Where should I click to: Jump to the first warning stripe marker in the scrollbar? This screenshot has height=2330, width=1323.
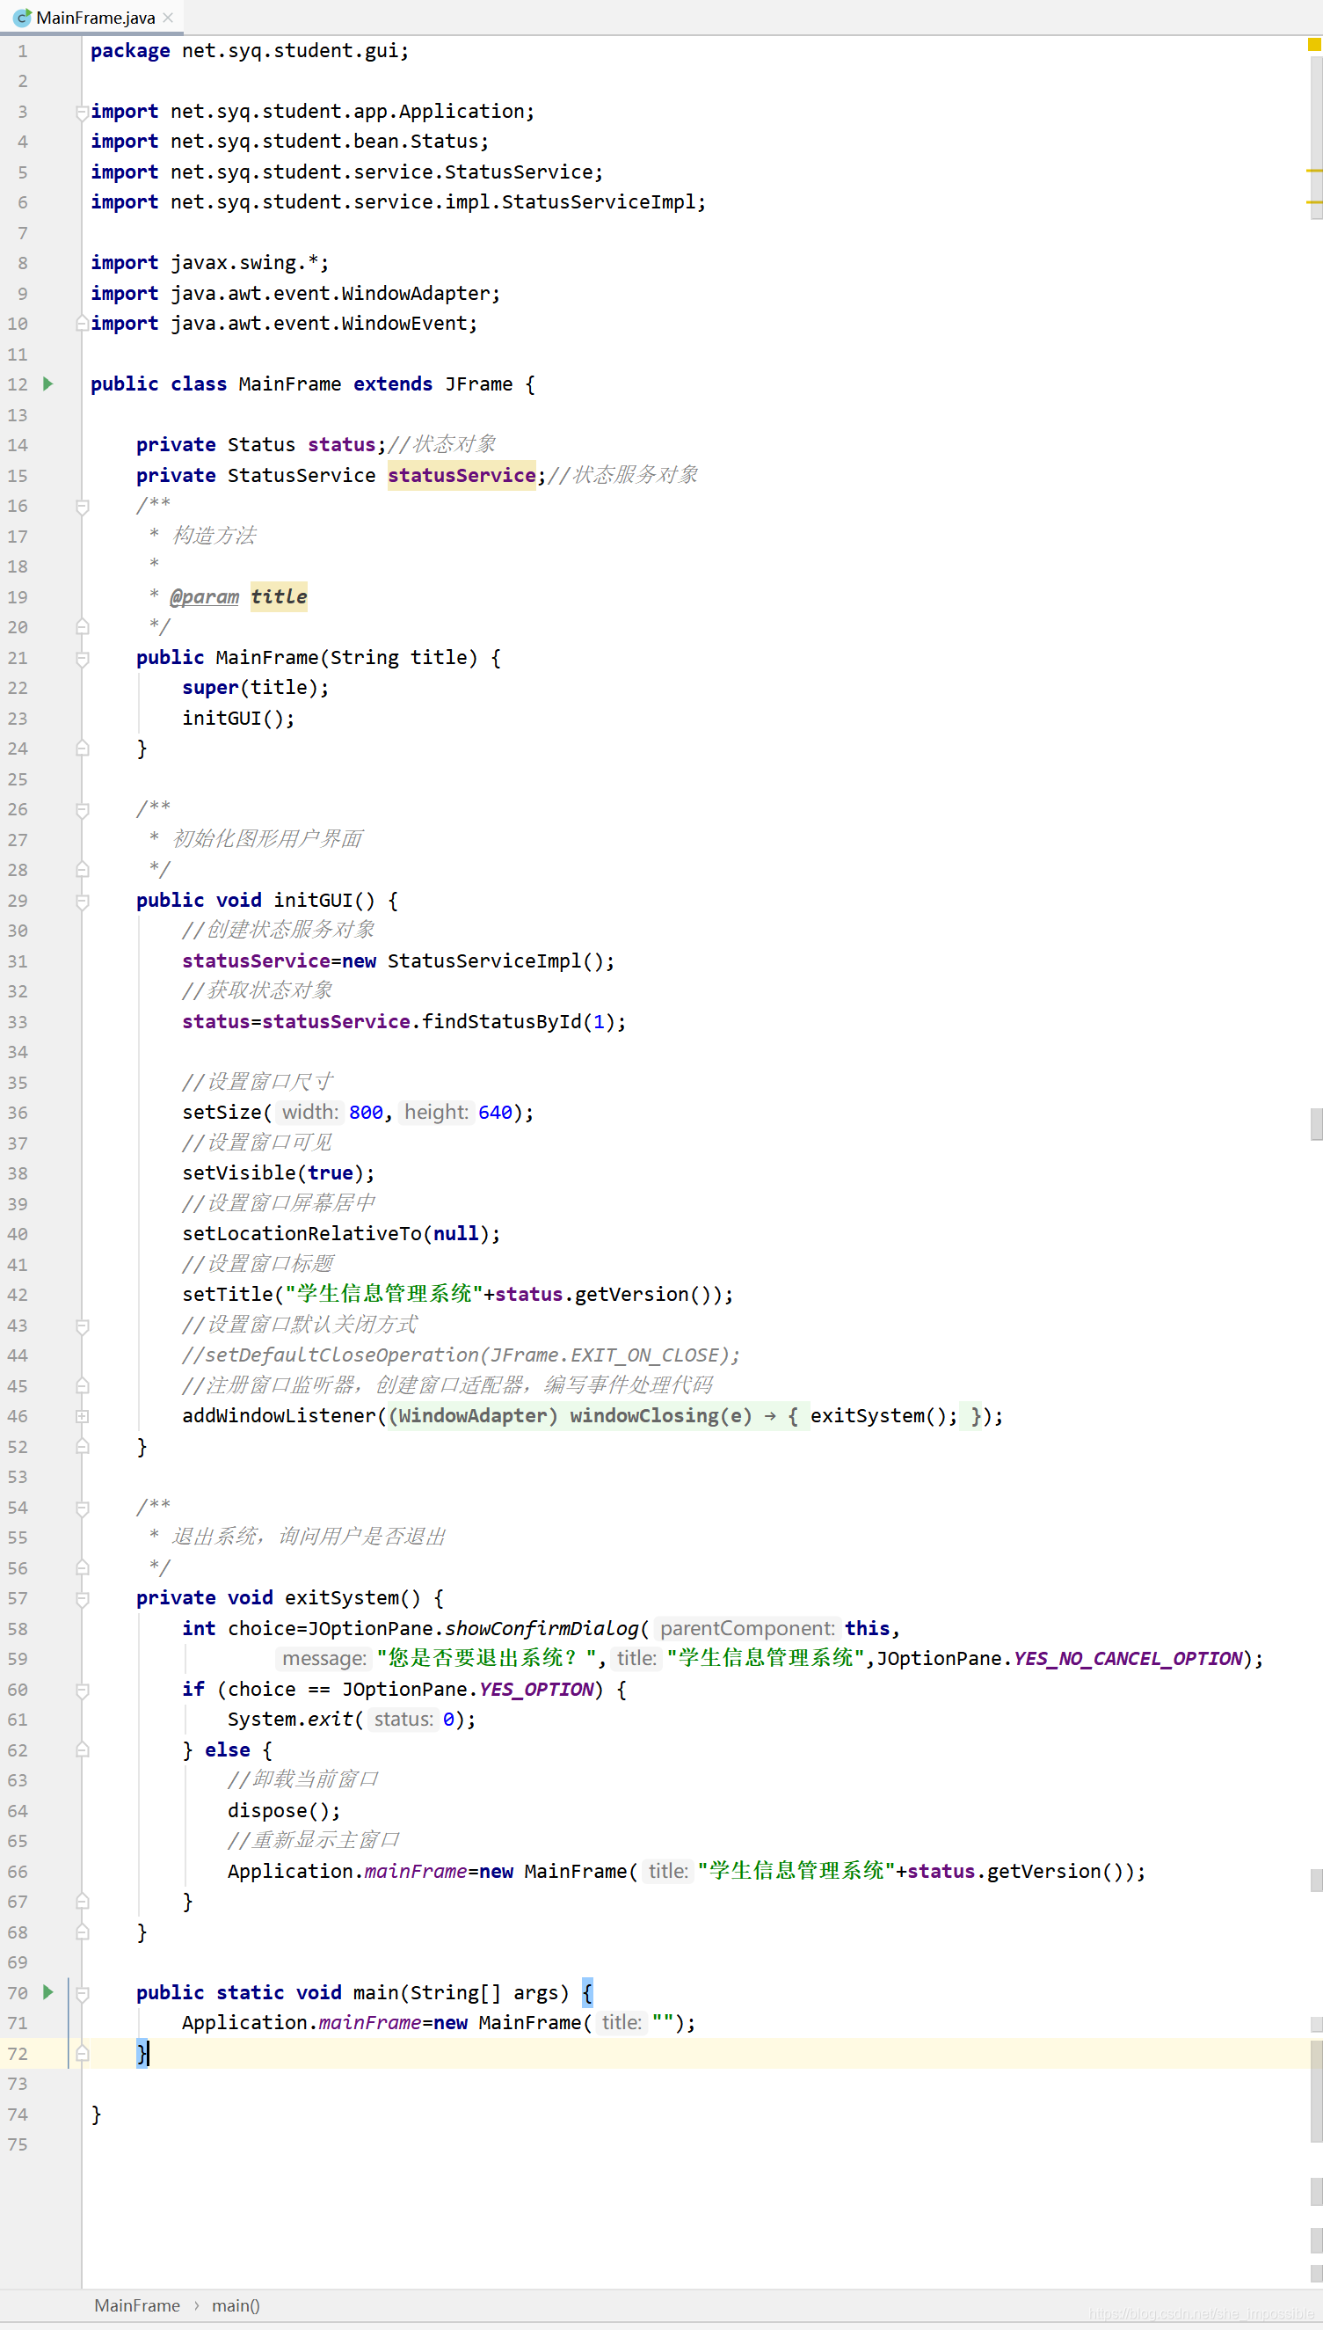tap(1314, 170)
